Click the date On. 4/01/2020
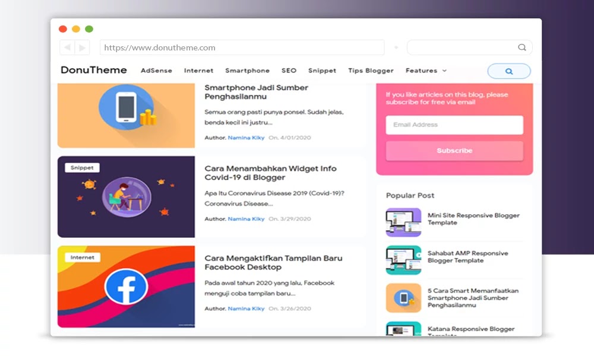The height and width of the screenshot is (356, 594). tap(290, 138)
